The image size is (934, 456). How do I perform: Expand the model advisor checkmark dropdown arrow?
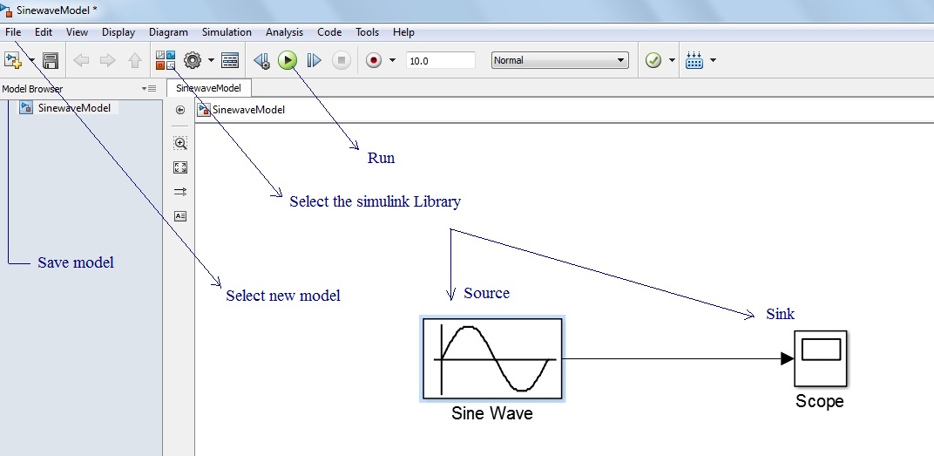[672, 60]
